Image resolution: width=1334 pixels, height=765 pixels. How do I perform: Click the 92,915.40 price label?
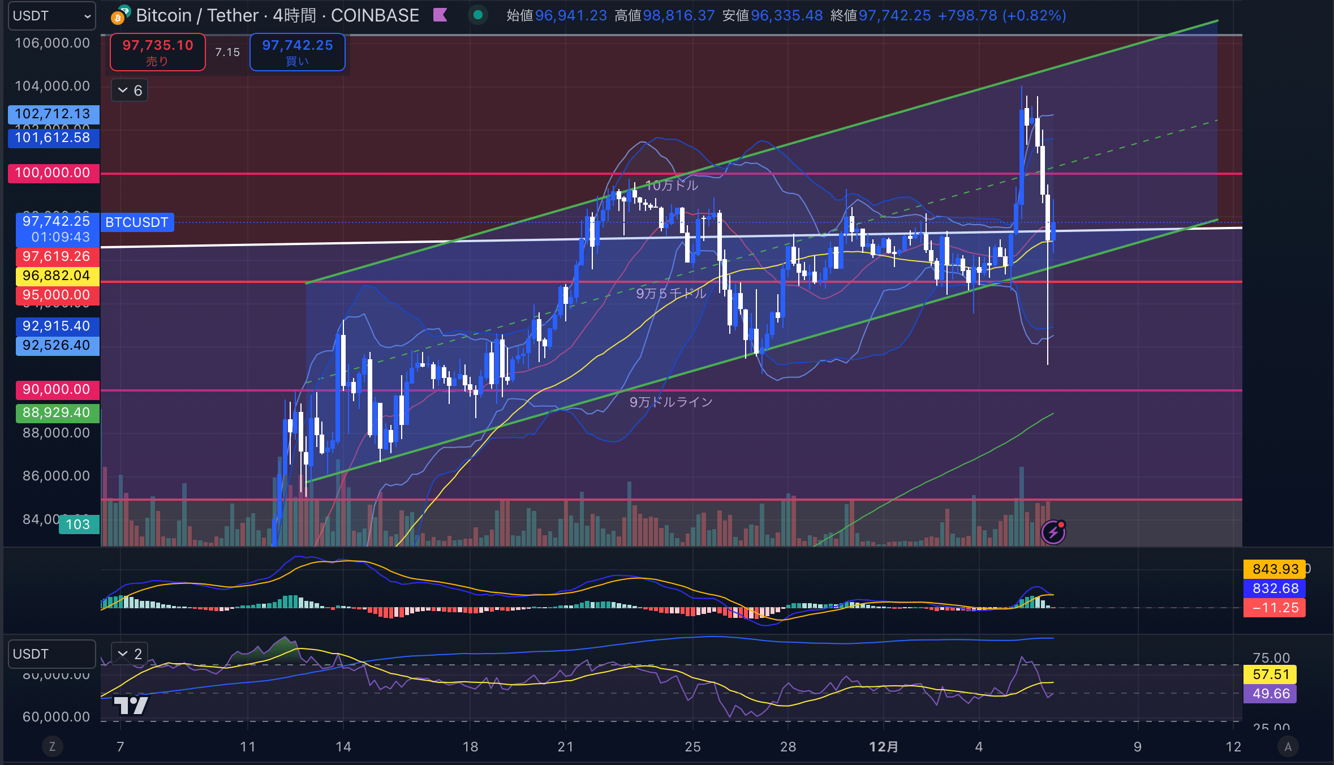pos(57,326)
